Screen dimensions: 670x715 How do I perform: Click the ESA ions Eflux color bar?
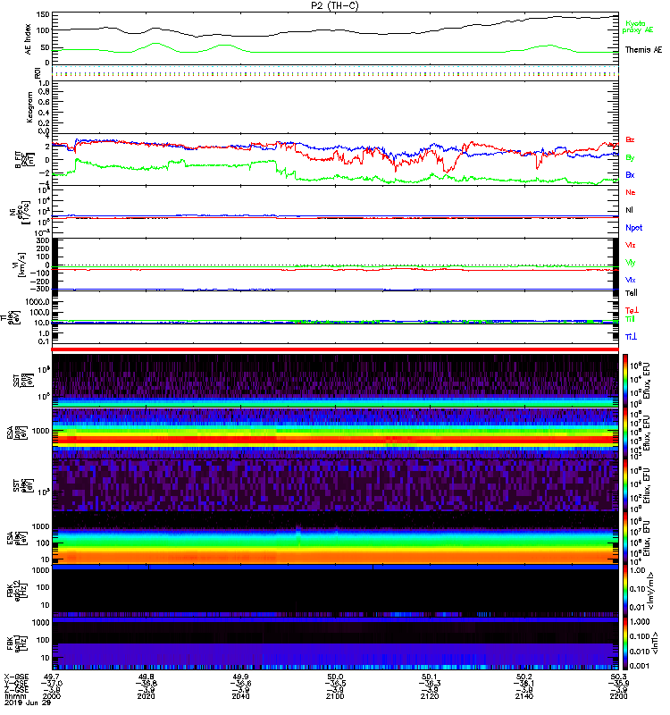click(625, 433)
